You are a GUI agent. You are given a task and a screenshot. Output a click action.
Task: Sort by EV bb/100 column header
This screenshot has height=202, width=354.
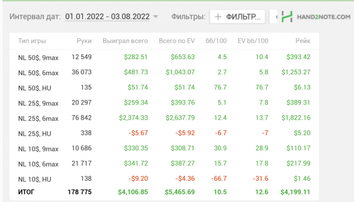253,40
